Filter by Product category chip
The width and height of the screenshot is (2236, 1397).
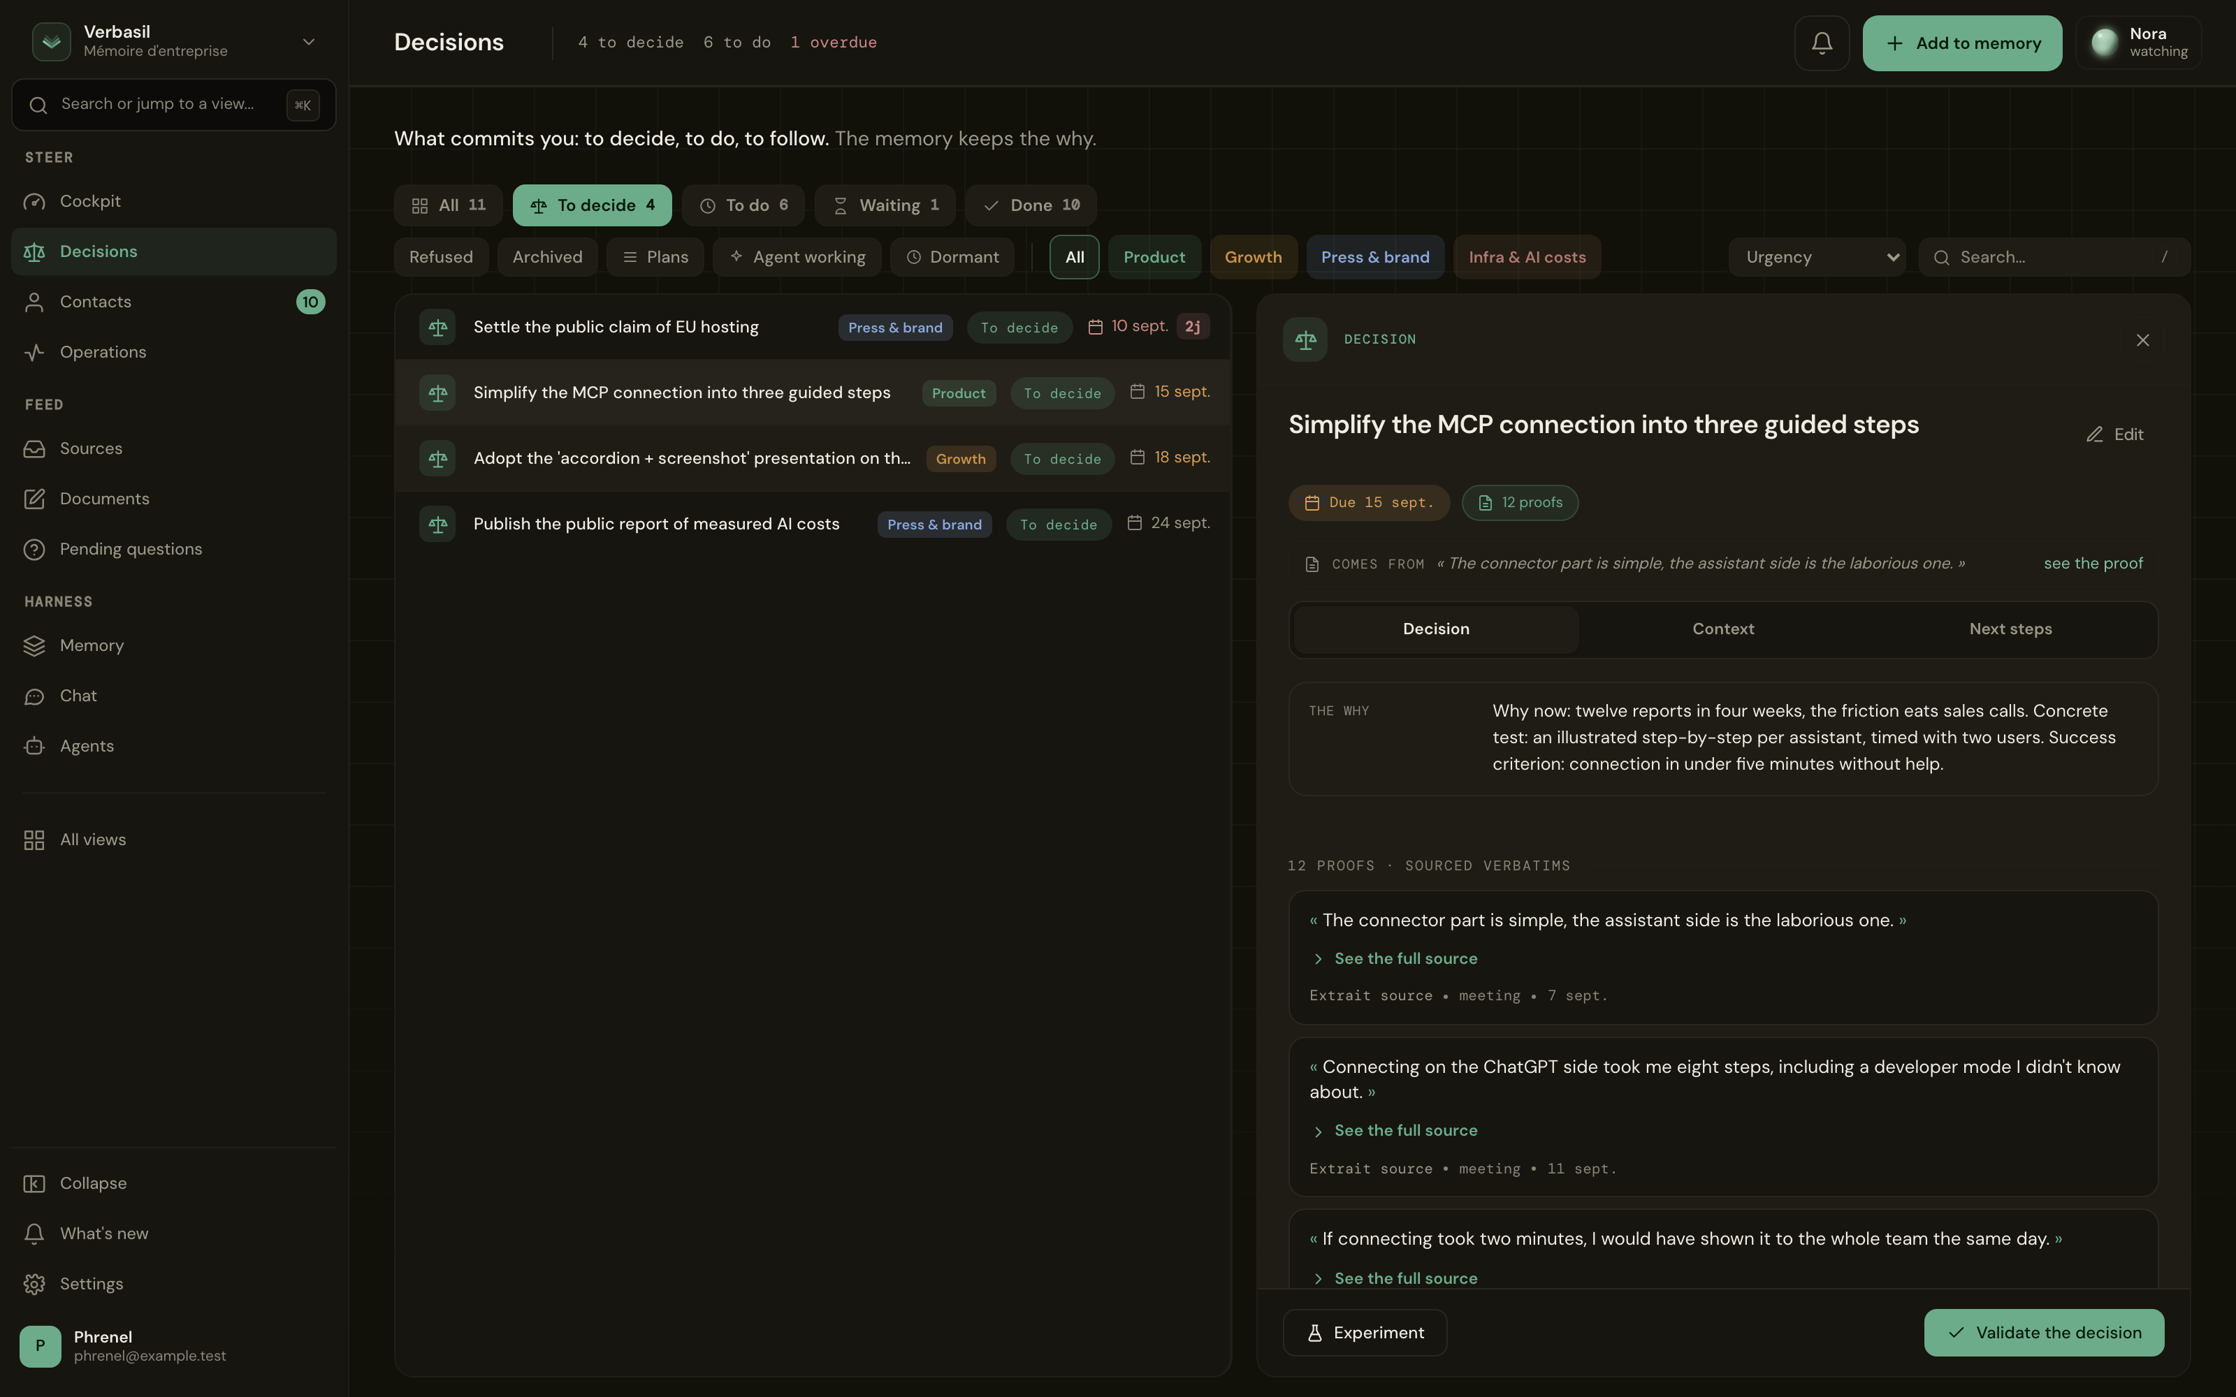click(1154, 257)
